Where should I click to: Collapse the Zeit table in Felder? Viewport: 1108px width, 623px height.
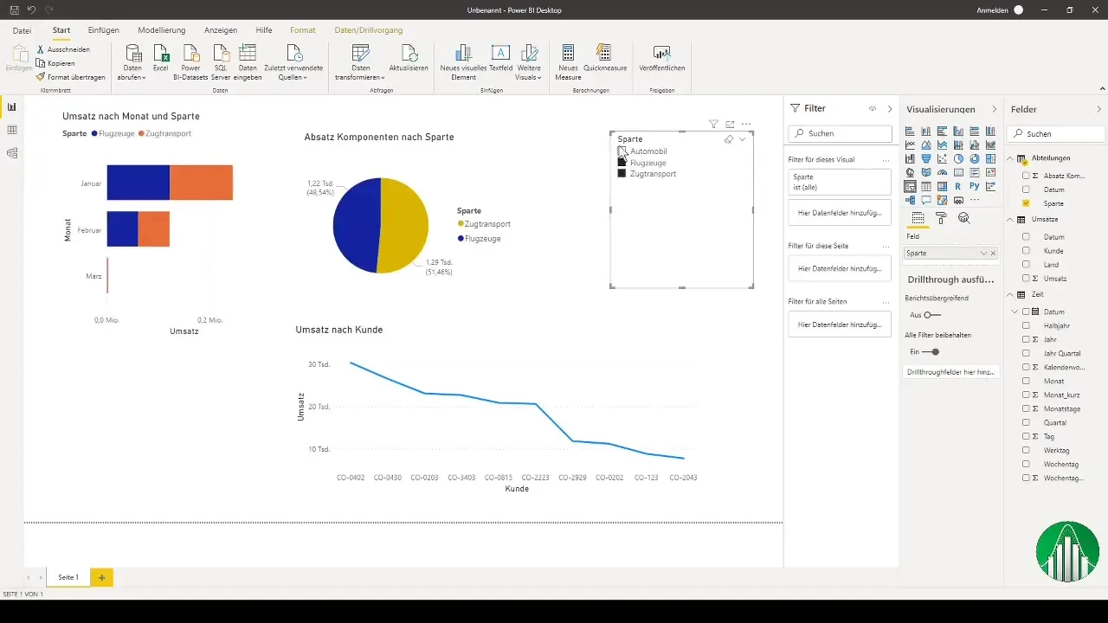(1010, 295)
